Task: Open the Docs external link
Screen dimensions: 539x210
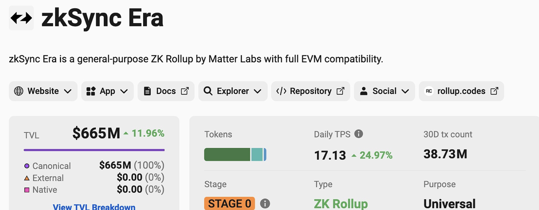Action: pos(166,91)
